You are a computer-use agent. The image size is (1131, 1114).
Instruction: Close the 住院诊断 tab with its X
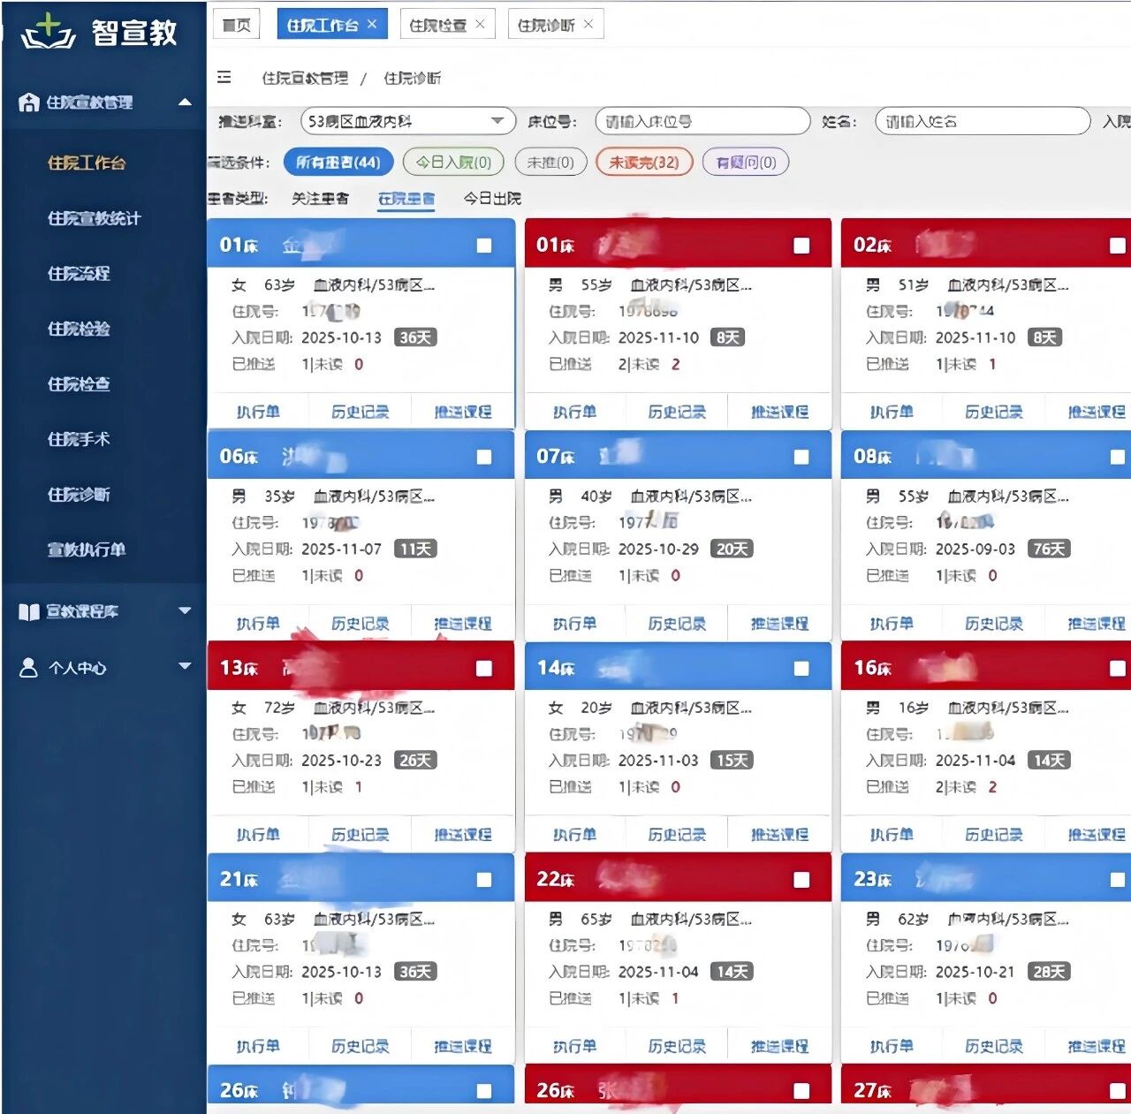[588, 24]
